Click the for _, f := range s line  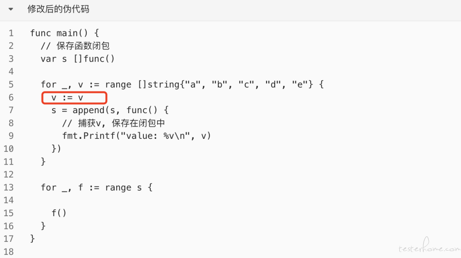(x=97, y=188)
